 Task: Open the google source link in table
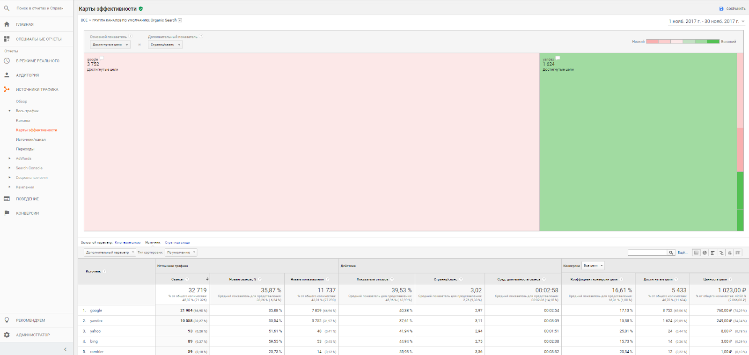point(96,311)
